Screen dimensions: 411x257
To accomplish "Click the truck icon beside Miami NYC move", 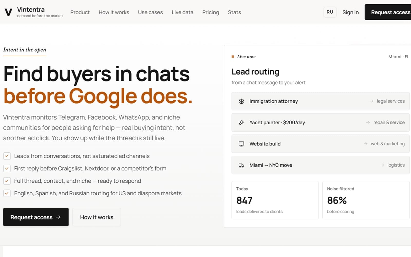I will click(241, 165).
